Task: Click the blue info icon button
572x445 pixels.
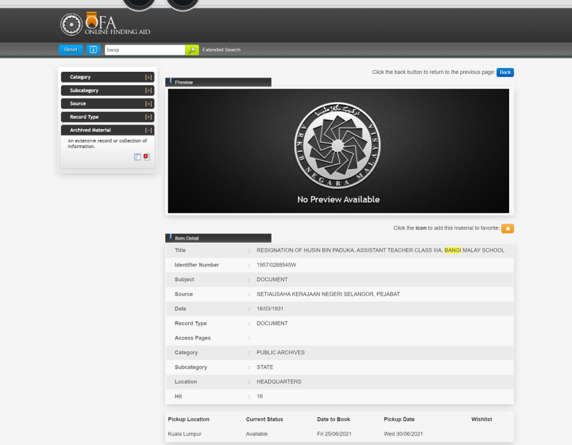Action: [x=93, y=50]
